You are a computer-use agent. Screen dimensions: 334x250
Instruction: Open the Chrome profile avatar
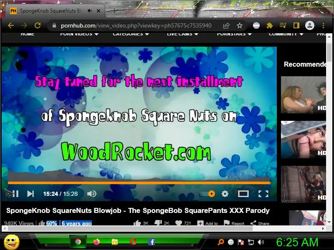[x=310, y=25]
